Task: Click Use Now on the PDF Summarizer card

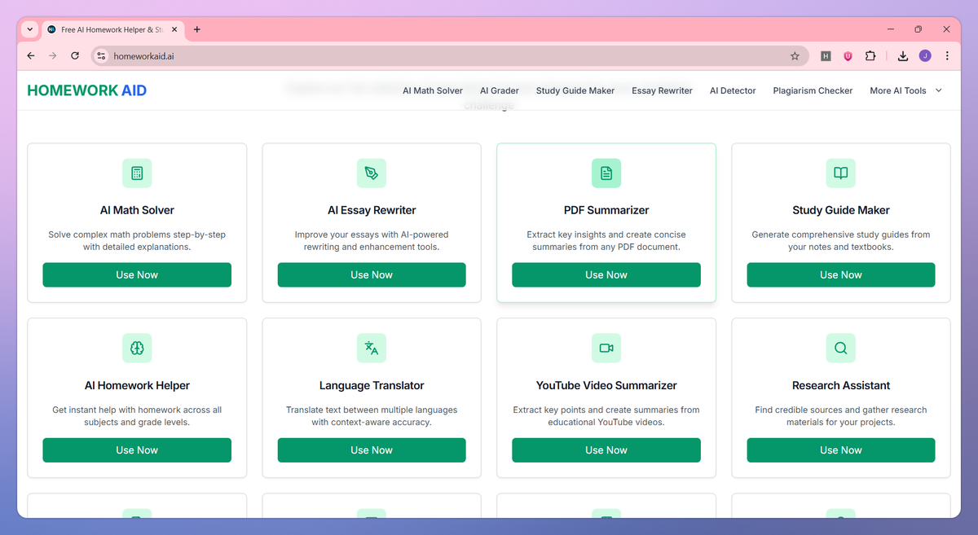Action: (606, 274)
